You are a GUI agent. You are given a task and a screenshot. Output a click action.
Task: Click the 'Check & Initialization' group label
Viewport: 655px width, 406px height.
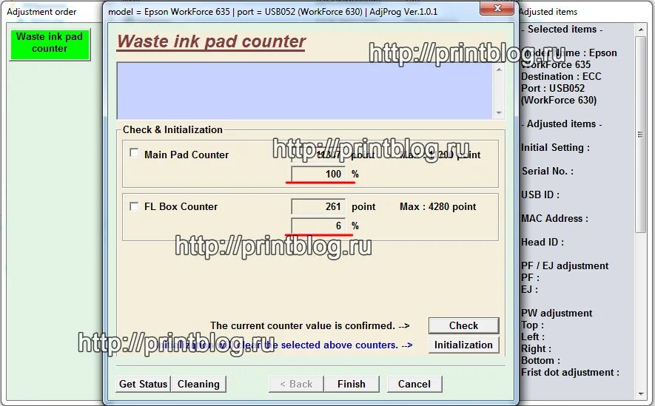[x=172, y=129]
